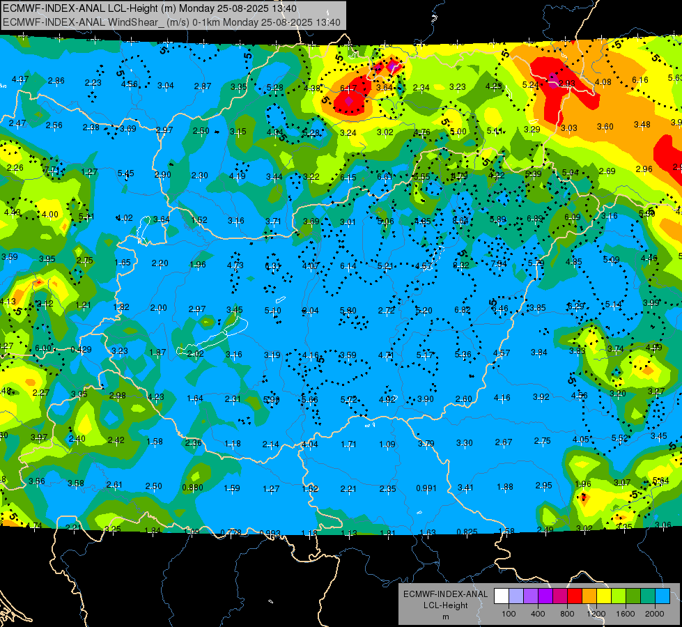The height and width of the screenshot is (627, 682).
Task: Click the WindShear 0-1km title line
Action: tap(171, 22)
